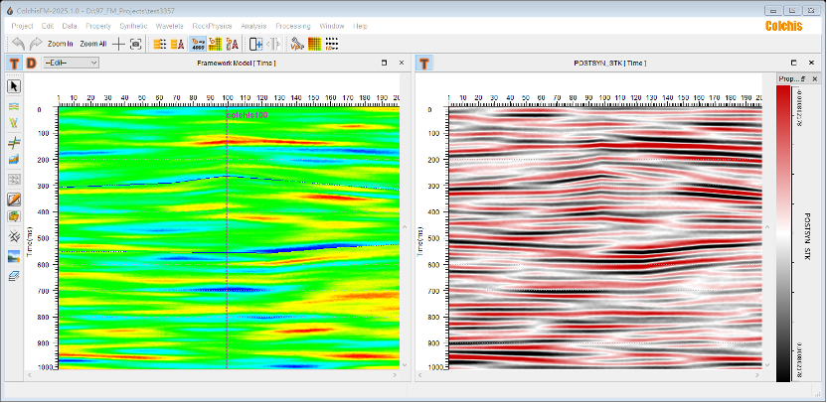Open the Project menu
Screen dimensions: 827x403
pos(22,26)
